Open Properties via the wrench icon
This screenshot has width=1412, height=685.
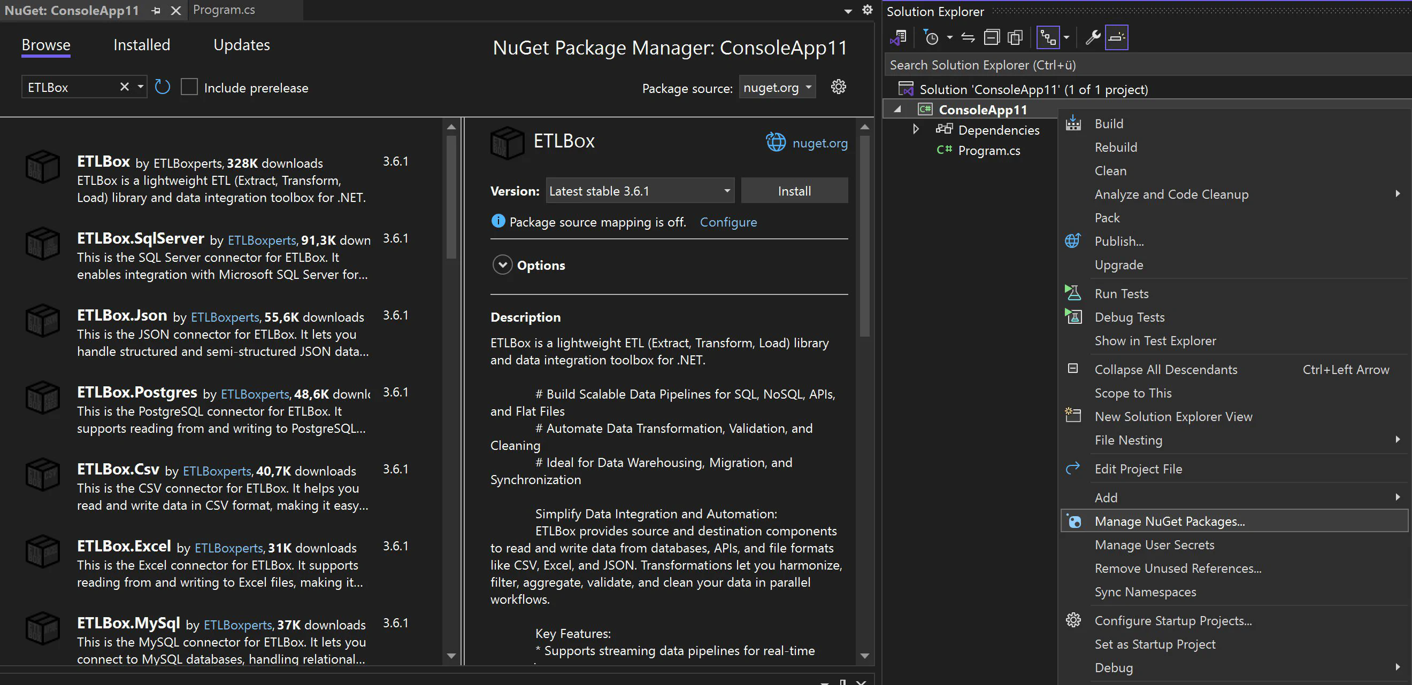(x=1093, y=37)
